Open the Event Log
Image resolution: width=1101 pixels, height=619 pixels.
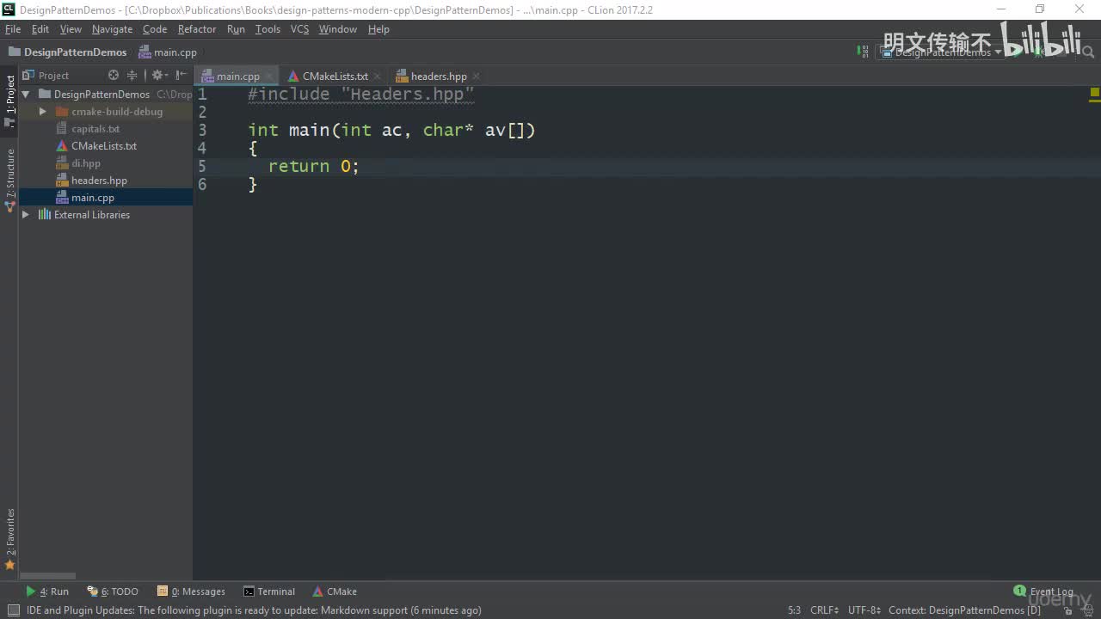click(x=1043, y=591)
